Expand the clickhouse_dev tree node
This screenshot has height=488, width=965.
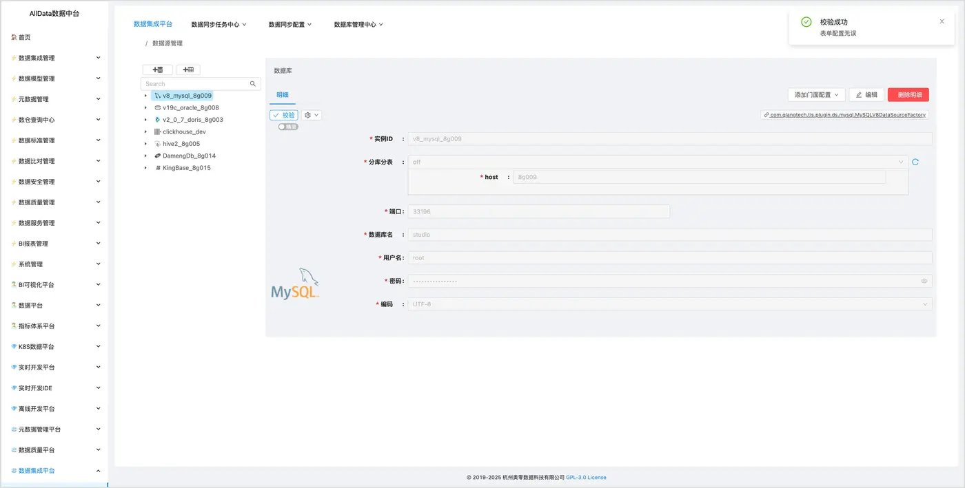coord(145,131)
